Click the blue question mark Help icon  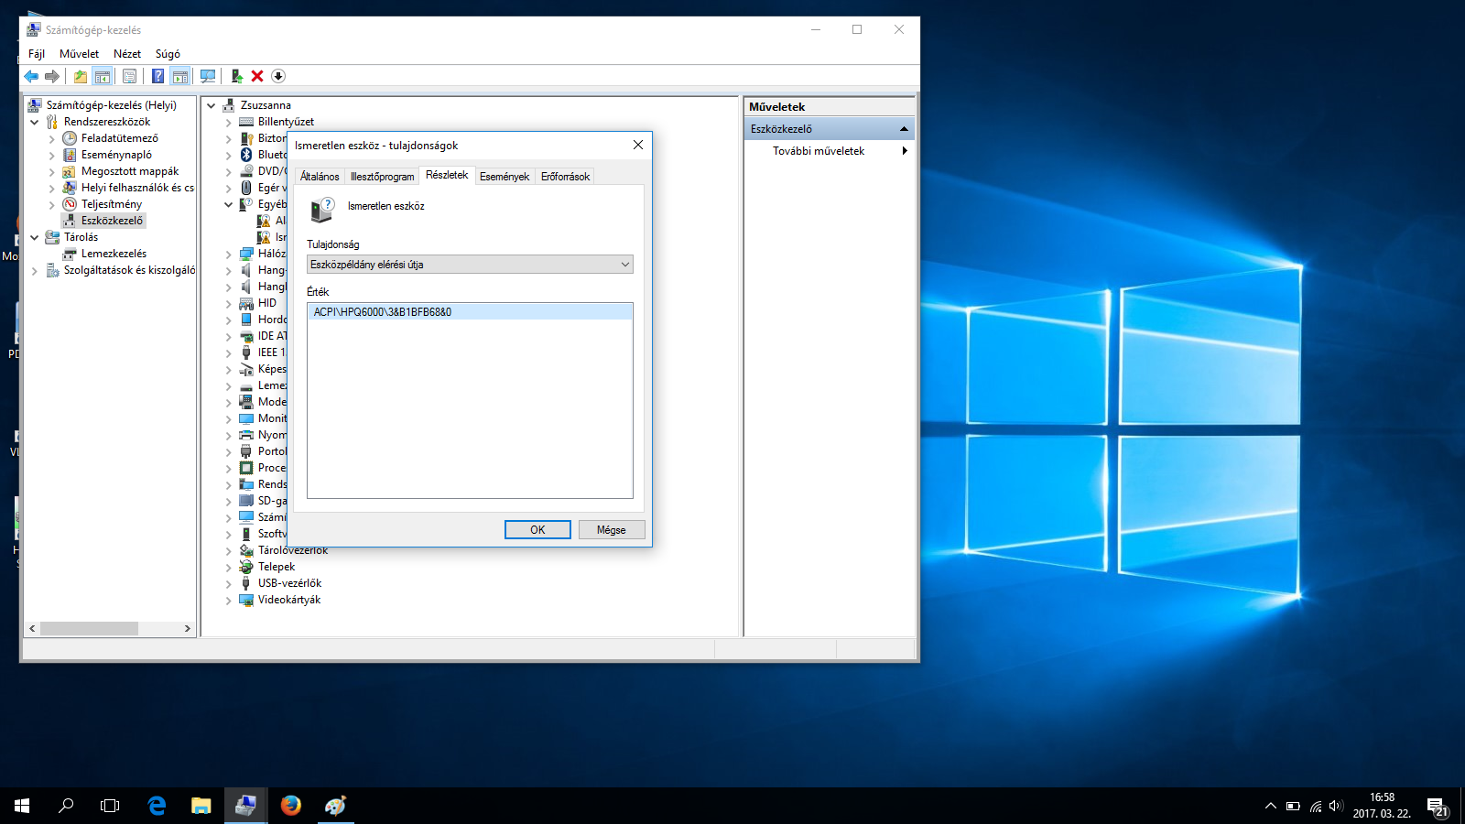tap(158, 76)
